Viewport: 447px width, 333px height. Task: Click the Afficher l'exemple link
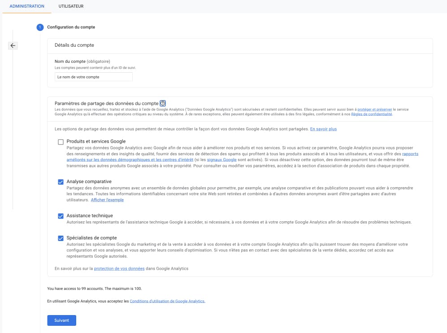(x=107, y=200)
